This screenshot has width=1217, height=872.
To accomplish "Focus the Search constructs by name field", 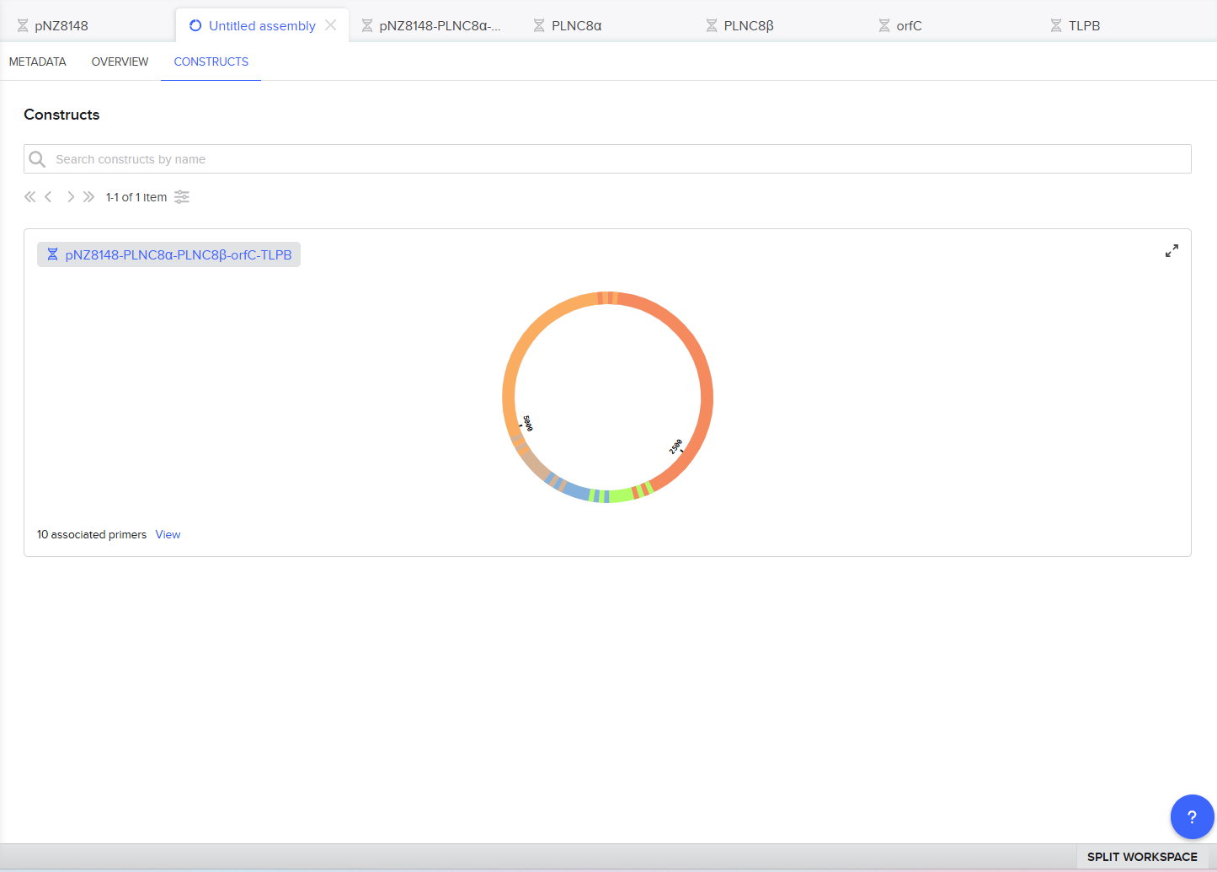I will click(607, 159).
